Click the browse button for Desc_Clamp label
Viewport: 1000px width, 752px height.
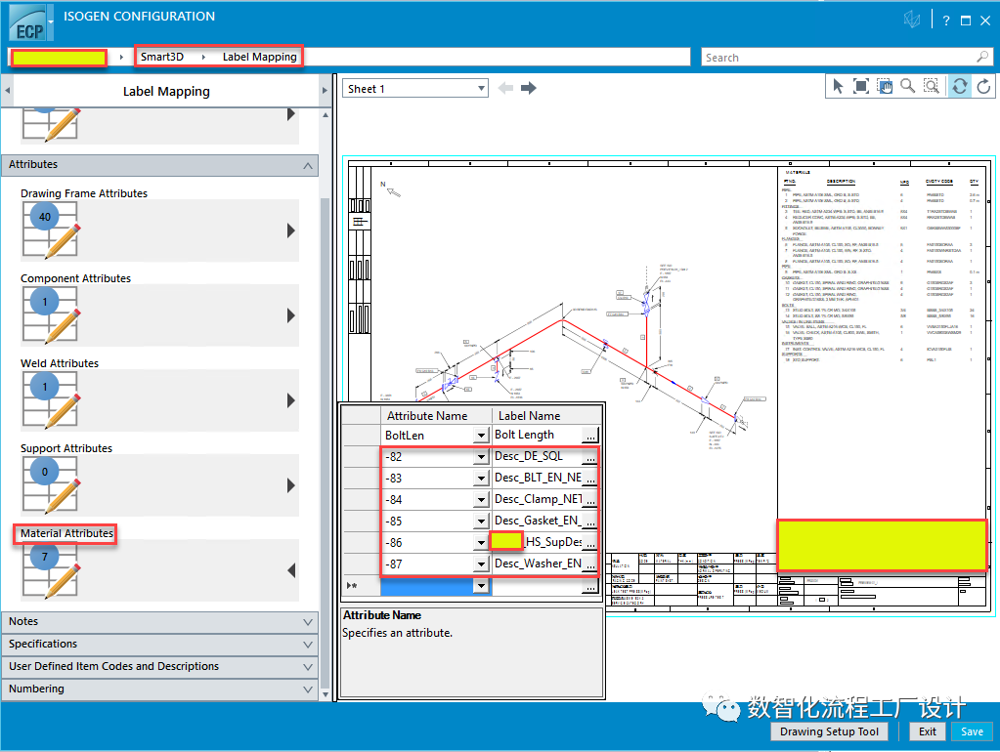590,500
